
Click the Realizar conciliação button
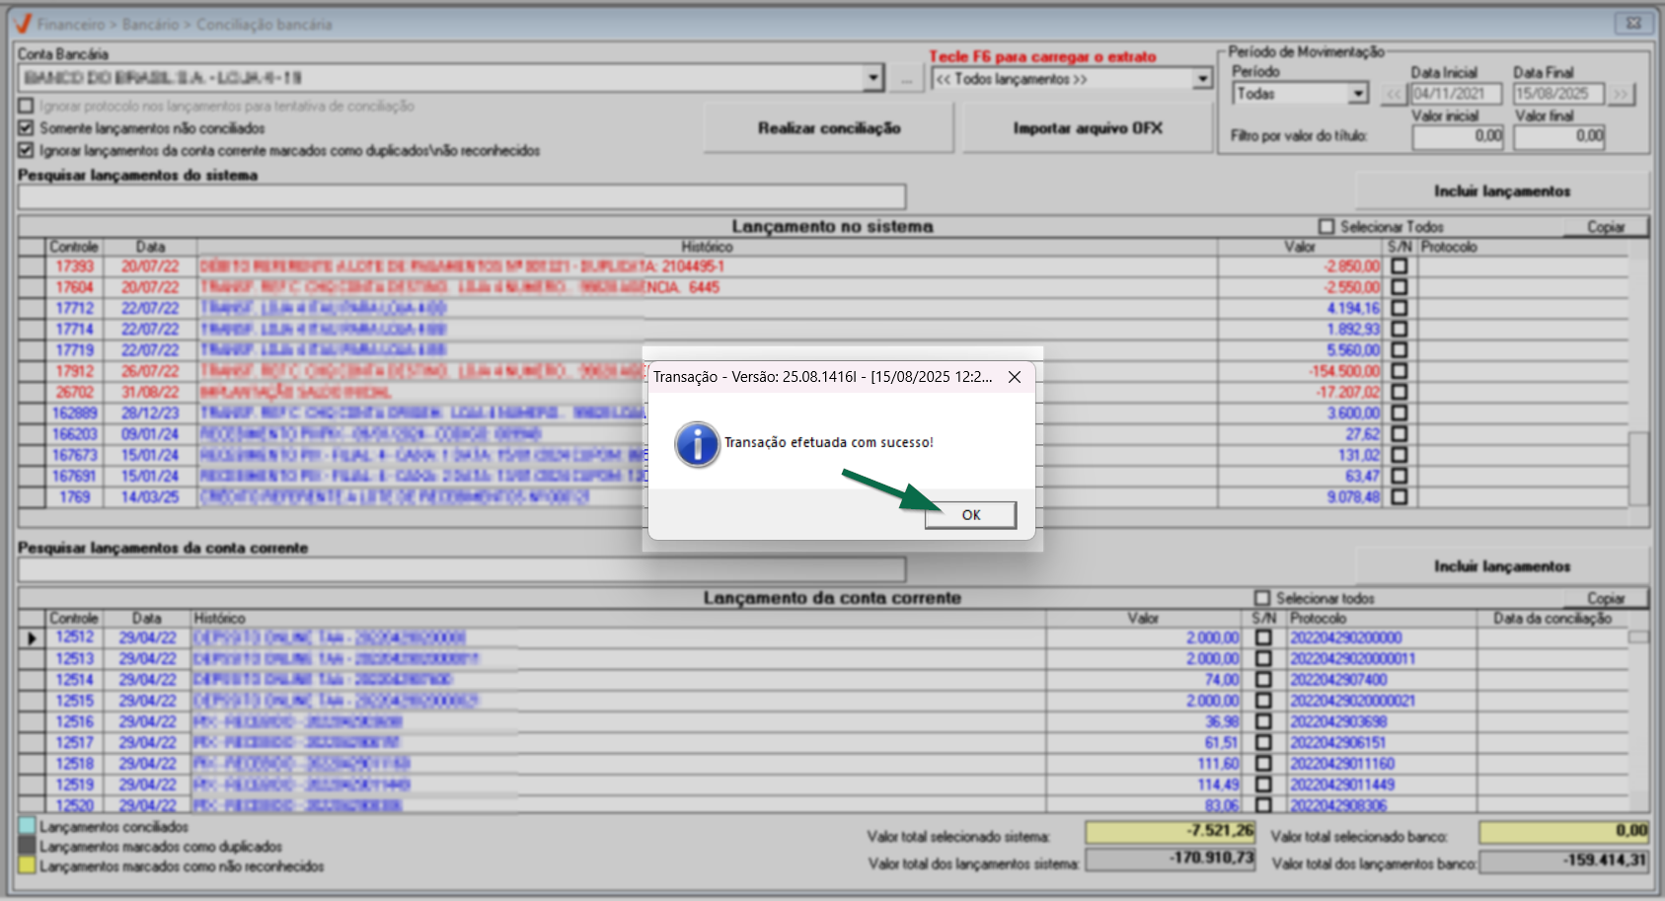(x=828, y=128)
